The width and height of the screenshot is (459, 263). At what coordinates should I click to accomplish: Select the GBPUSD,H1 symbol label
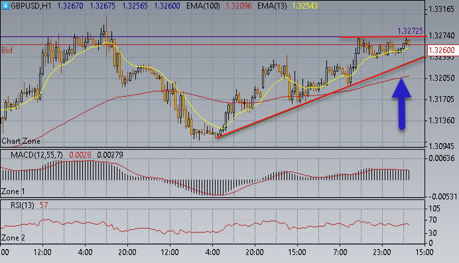tap(31, 6)
